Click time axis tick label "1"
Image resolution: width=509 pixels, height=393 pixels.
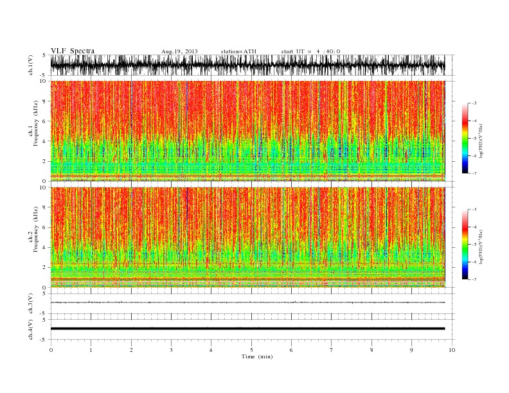(x=91, y=350)
